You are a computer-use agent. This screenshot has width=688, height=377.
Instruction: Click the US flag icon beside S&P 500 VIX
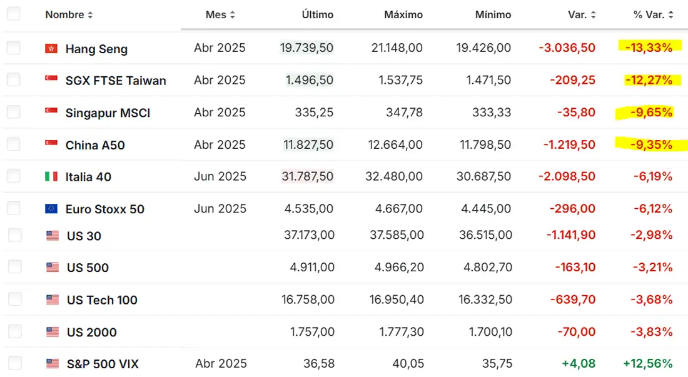click(x=53, y=363)
